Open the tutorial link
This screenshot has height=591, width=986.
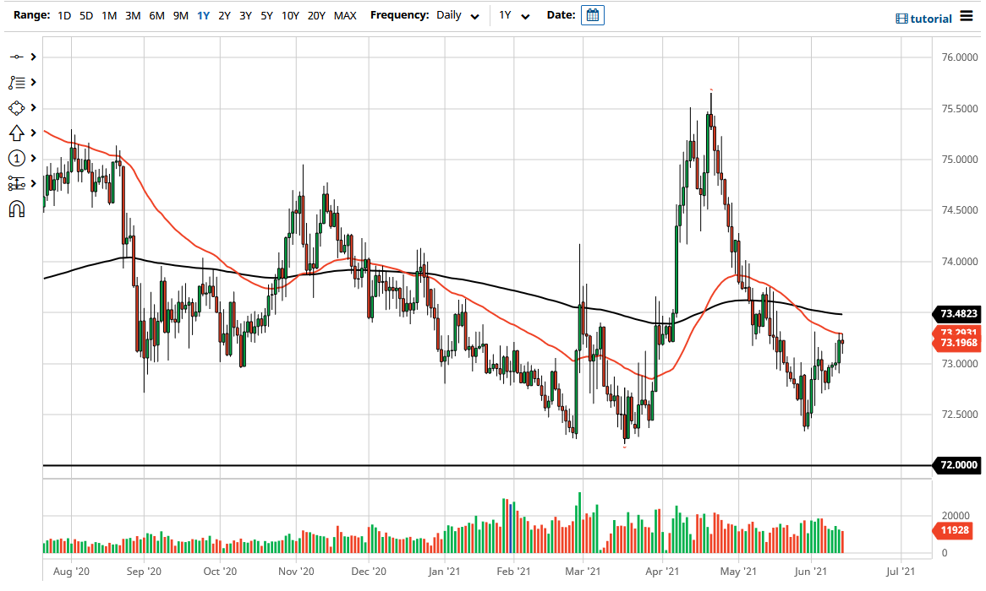click(932, 18)
